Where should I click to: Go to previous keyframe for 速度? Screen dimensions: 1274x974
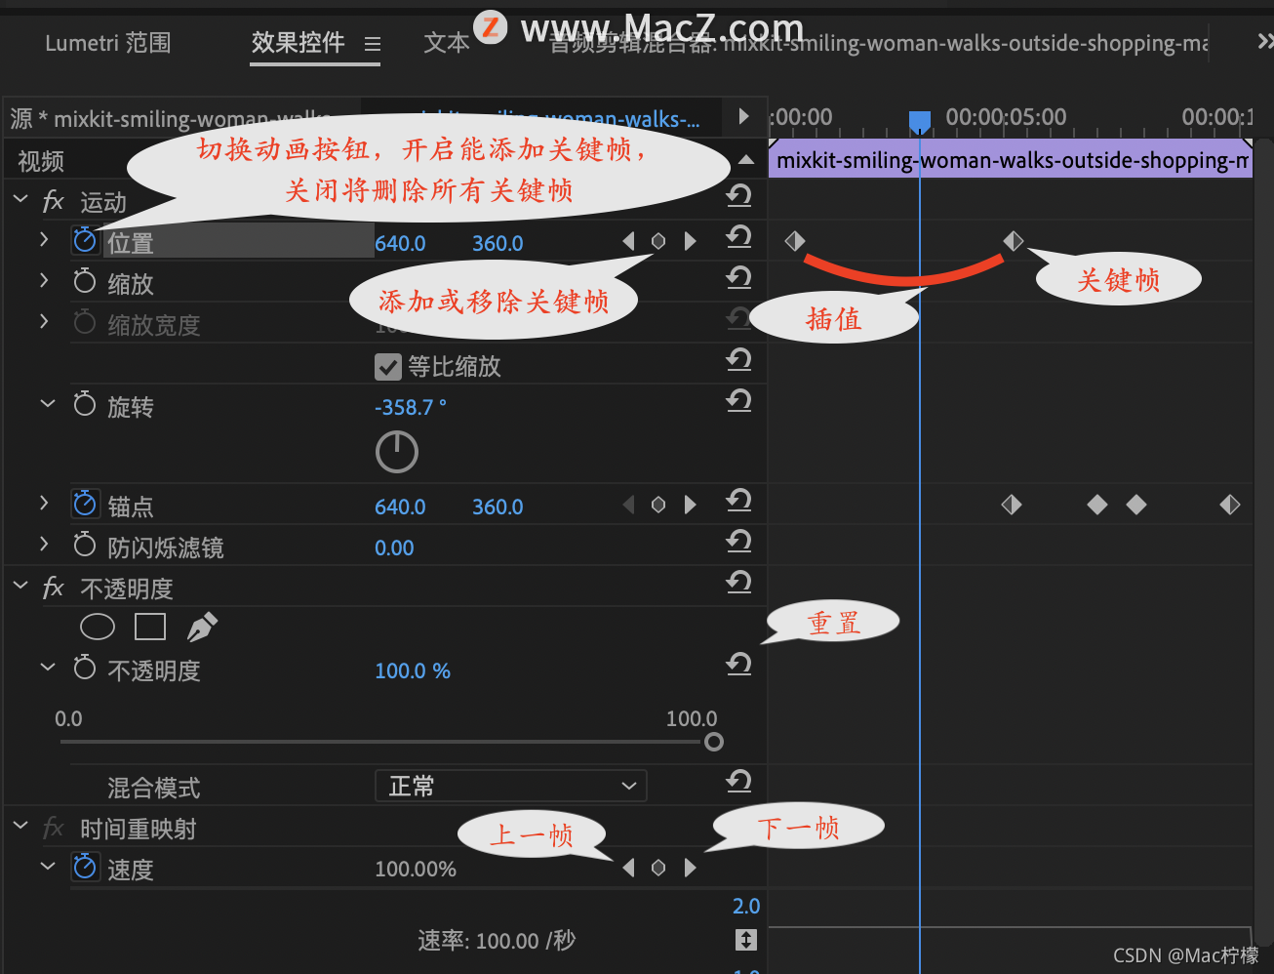(x=628, y=868)
